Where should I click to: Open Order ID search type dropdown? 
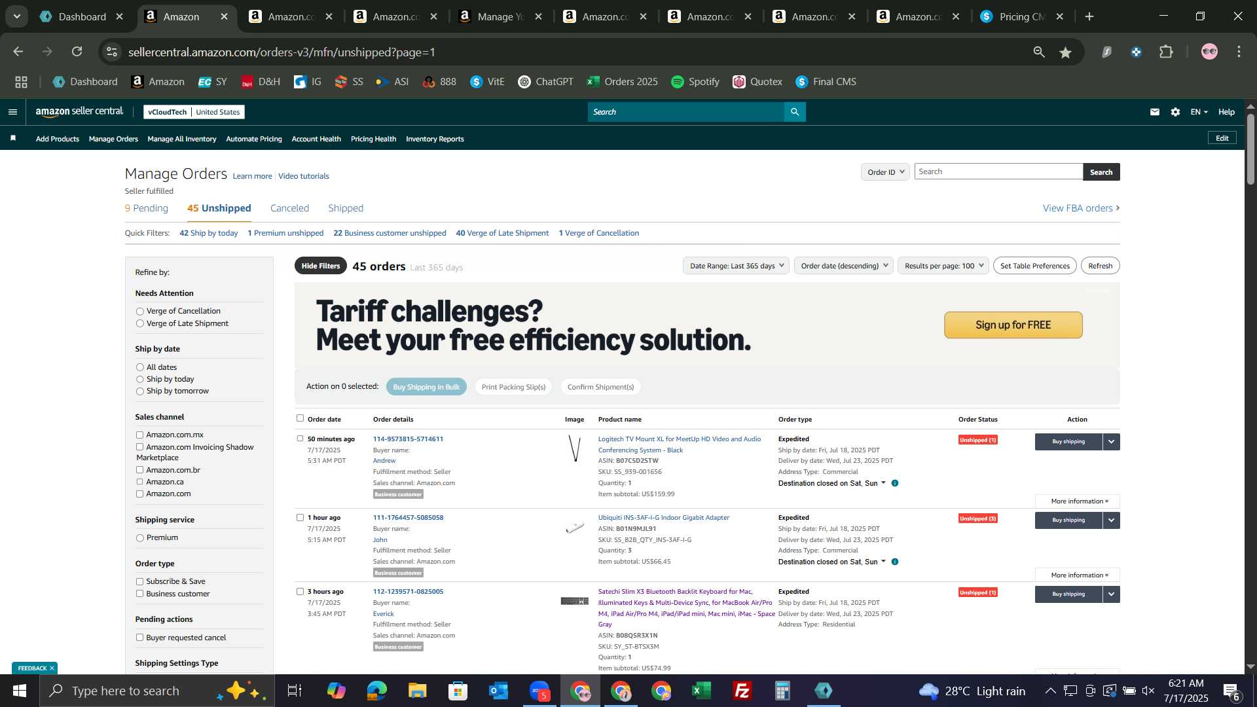pyautogui.click(x=885, y=172)
